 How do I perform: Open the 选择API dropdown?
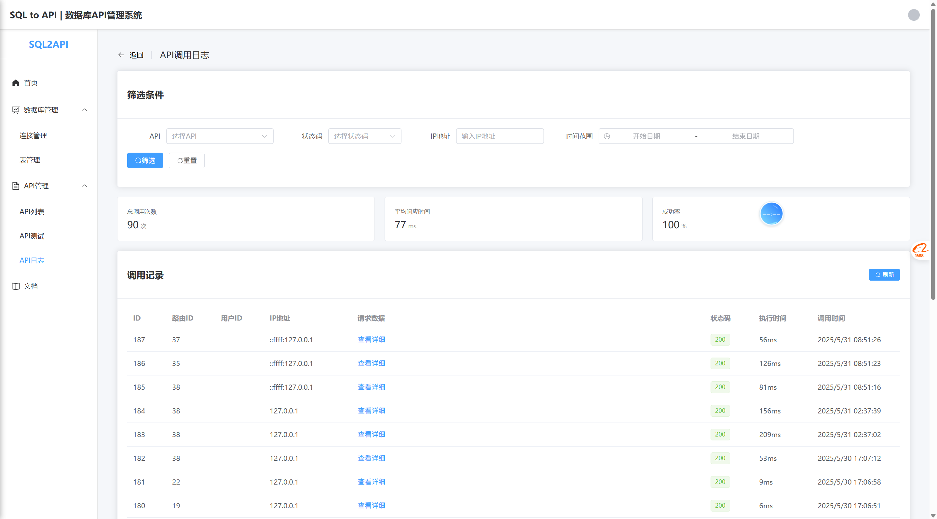(x=220, y=136)
